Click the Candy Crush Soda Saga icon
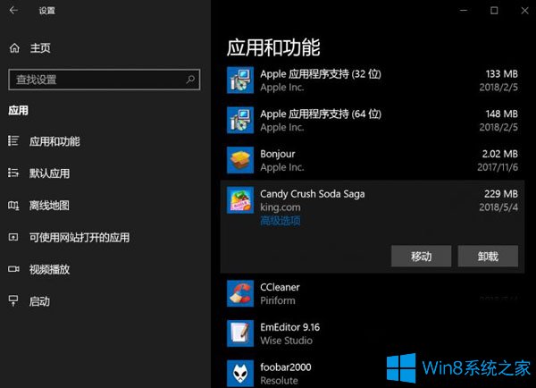This screenshot has width=536, height=388. point(240,200)
